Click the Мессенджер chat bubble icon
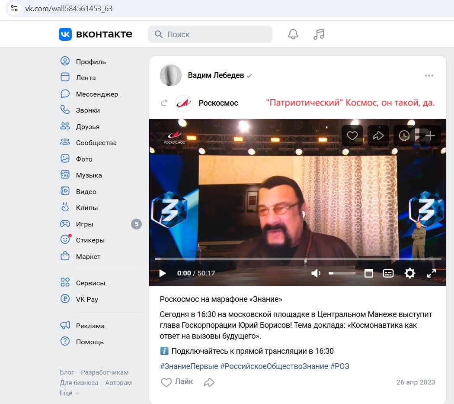The width and height of the screenshot is (454, 404). pyautogui.click(x=65, y=94)
